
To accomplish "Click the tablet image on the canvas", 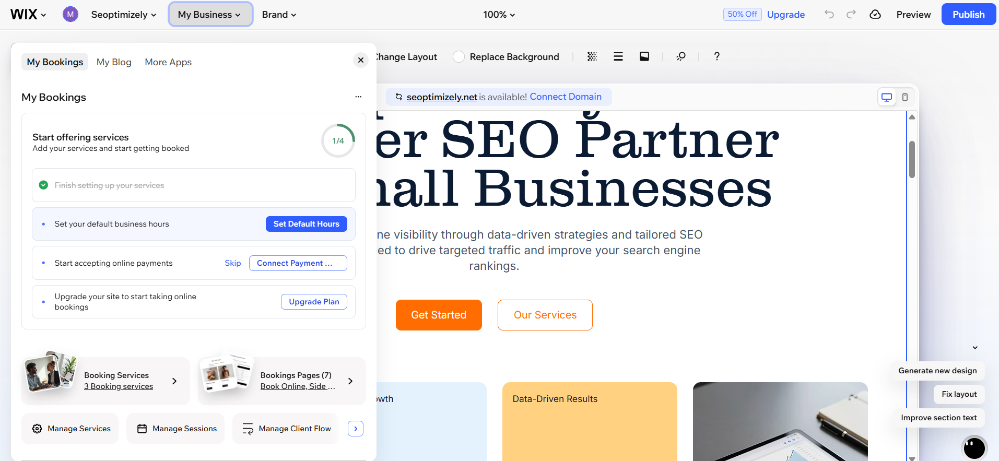I will 780,421.
